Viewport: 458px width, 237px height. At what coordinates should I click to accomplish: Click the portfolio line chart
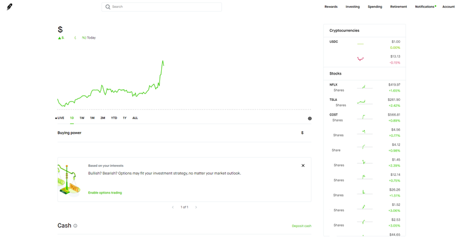coord(111,83)
